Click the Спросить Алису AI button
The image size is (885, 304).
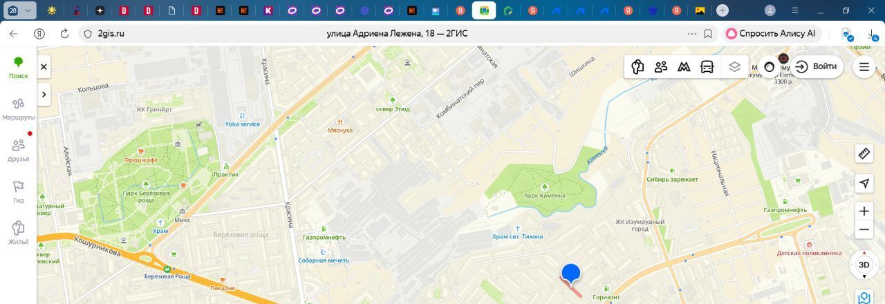[x=771, y=33]
